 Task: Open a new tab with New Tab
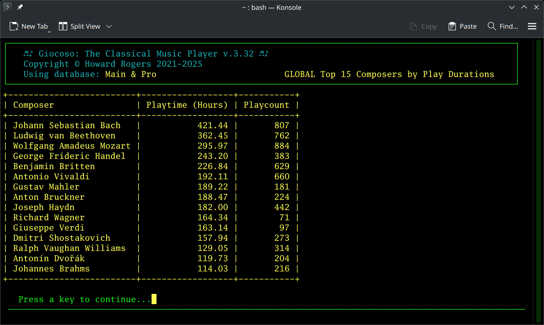(29, 26)
